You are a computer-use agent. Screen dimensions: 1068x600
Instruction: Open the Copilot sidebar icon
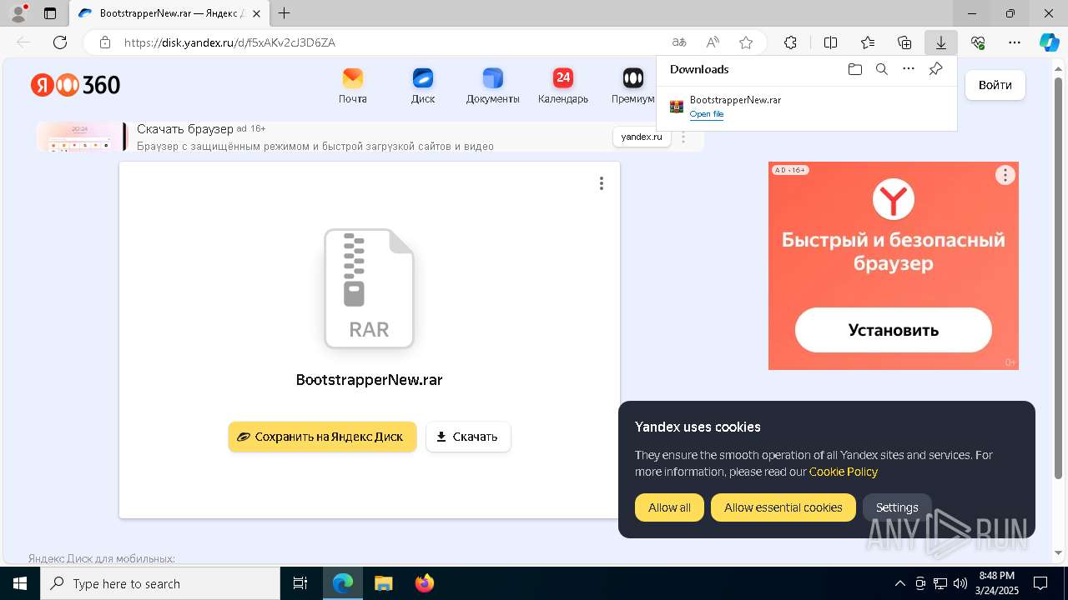coord(1049,42)
